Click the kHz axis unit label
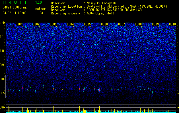The image size is (179, 113). click(3, 23)
